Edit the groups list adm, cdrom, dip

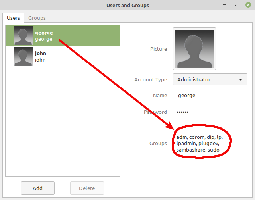click(x=200, y=144)
